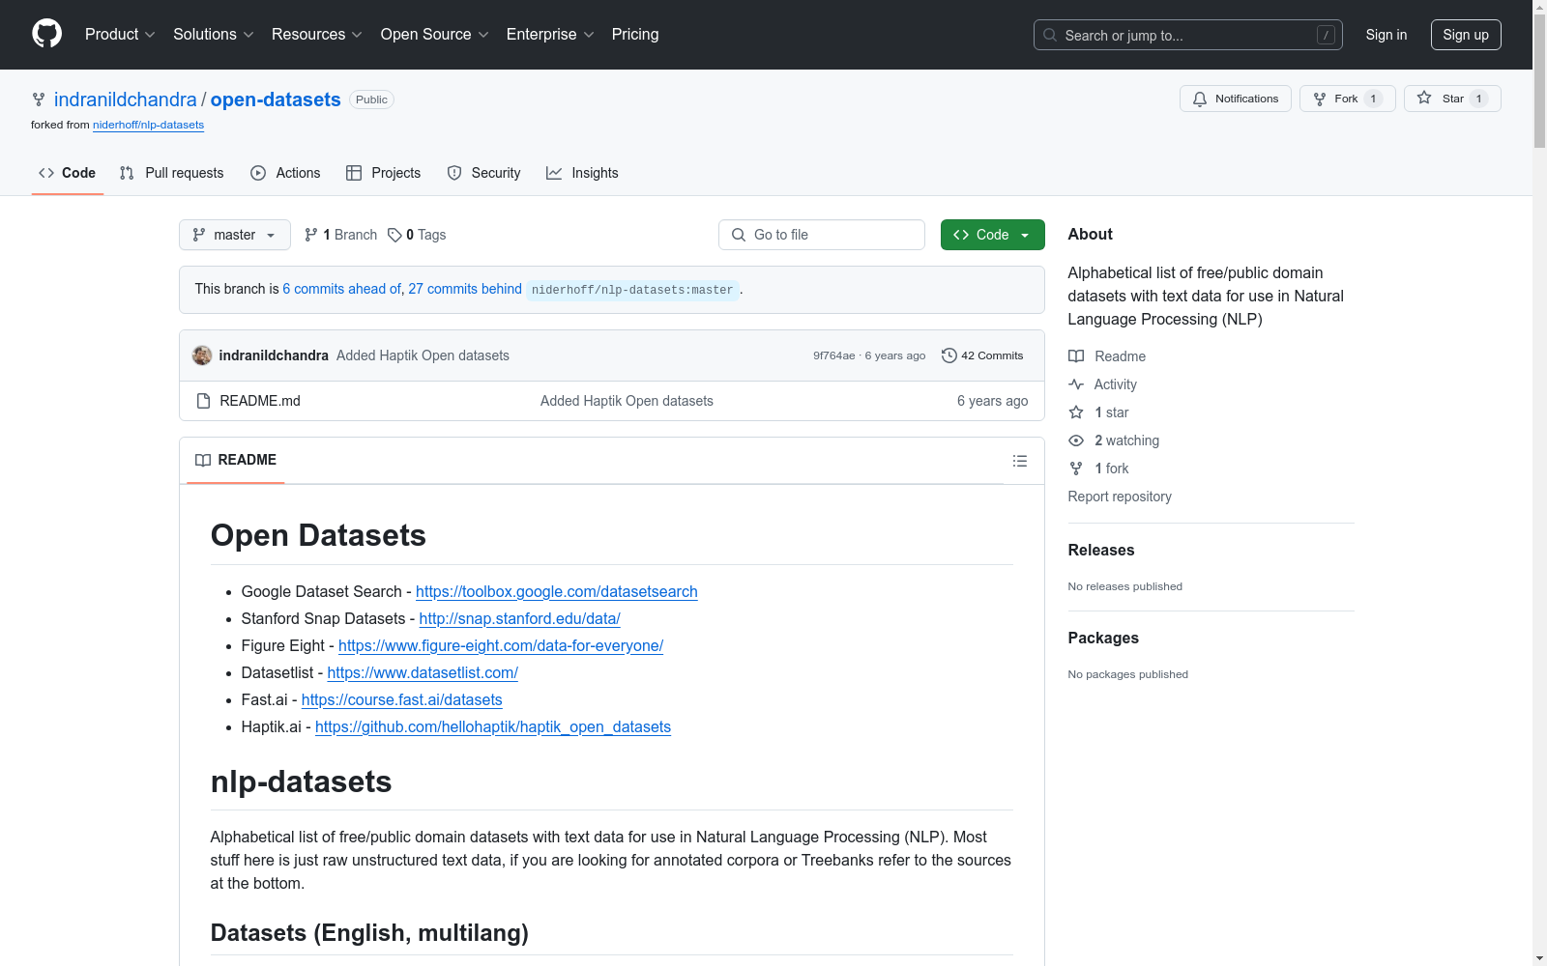The width and height of the screenshot is (1547, 966).
Task: Focus the Go to file input
Action: [822, 235]
